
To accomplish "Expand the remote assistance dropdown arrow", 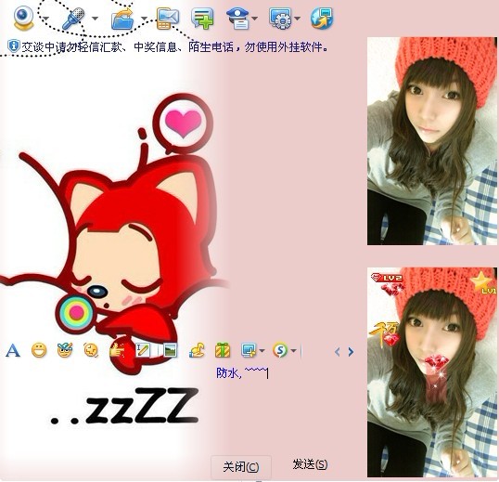I will pos(297,19).
